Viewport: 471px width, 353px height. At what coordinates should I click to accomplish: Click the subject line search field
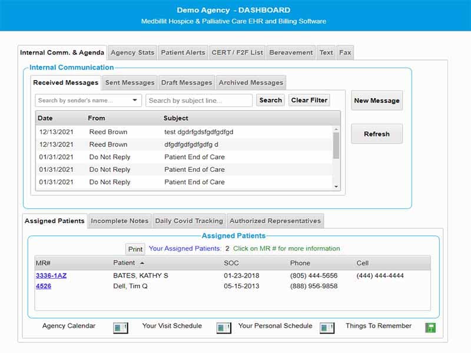(199, 101)
